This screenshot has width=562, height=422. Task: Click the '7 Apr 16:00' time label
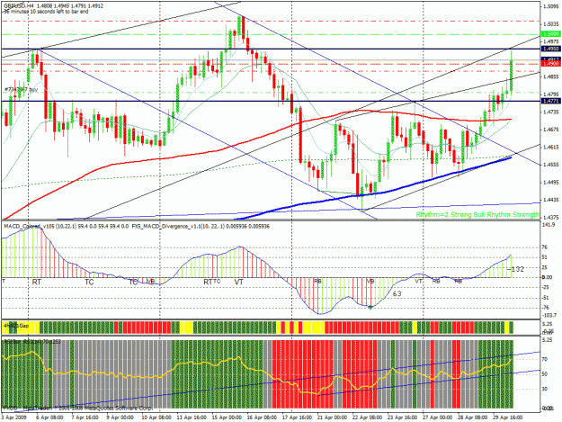tap(85, 418)
